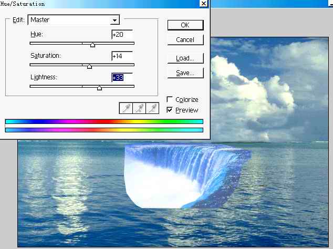This screenshot has width=333, height=249.
Task: Toggle the Preview checkbox off
Action: (170, 110)
